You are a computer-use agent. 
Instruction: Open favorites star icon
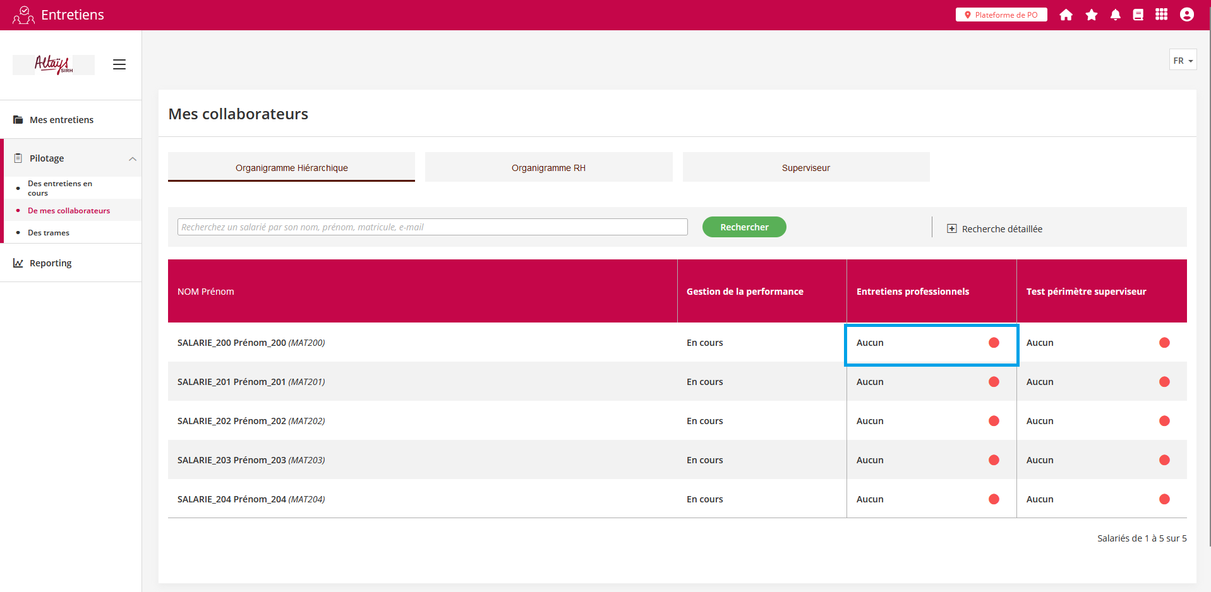pos(1091,15)
